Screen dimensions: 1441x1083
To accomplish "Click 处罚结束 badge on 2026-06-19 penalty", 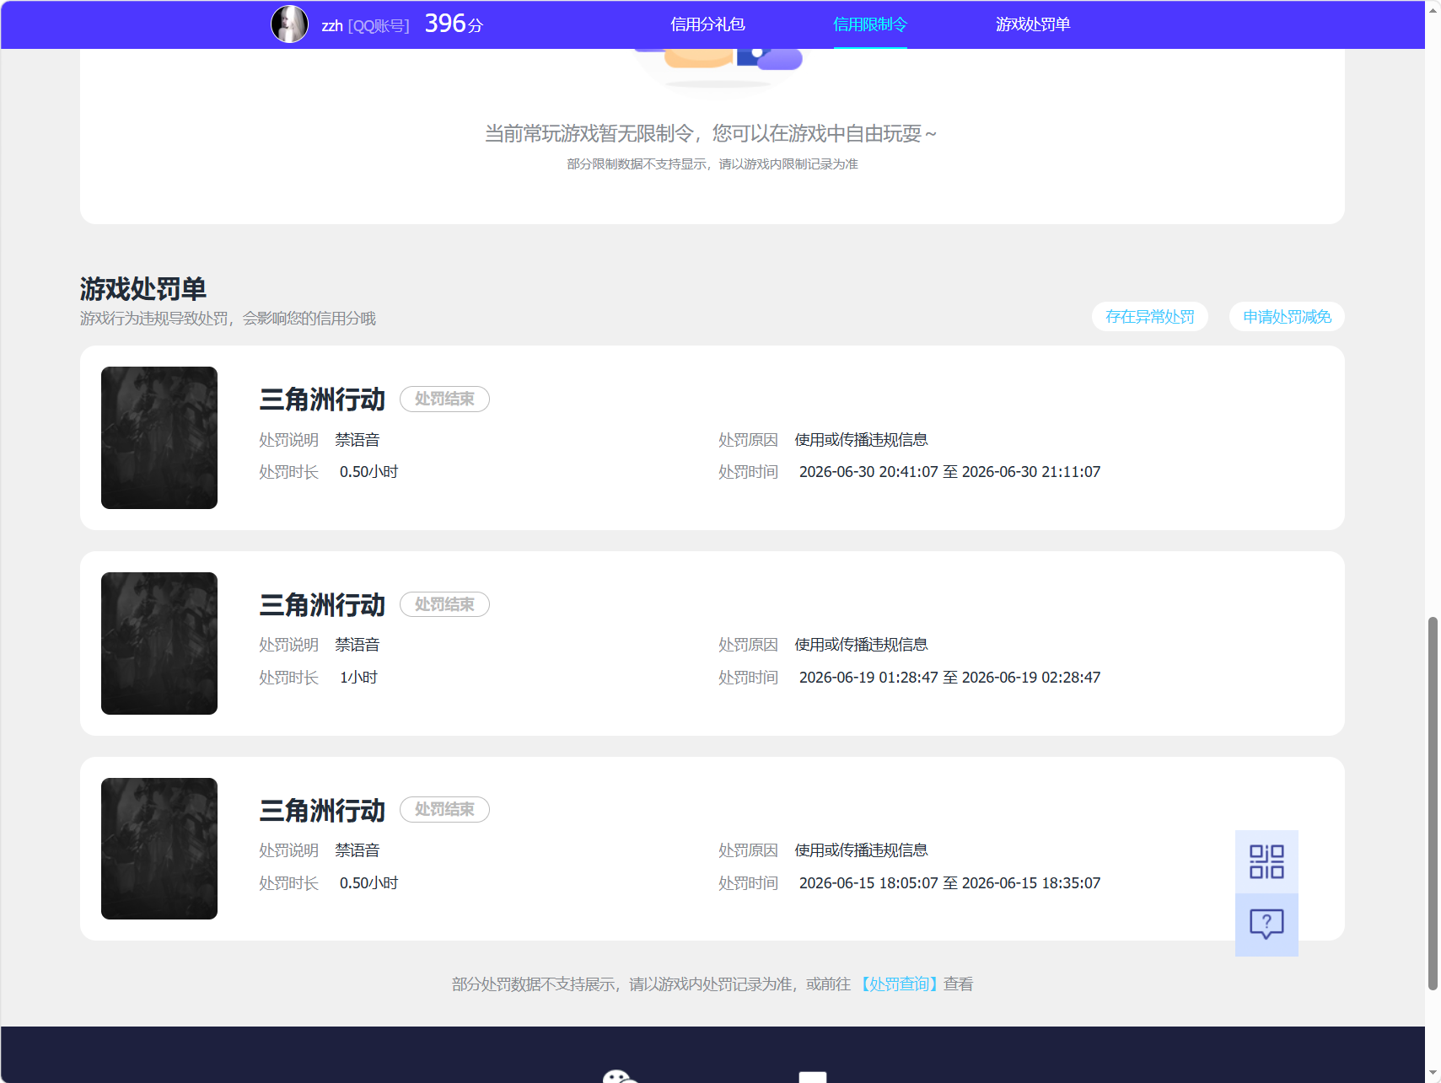I will point(444,604).
